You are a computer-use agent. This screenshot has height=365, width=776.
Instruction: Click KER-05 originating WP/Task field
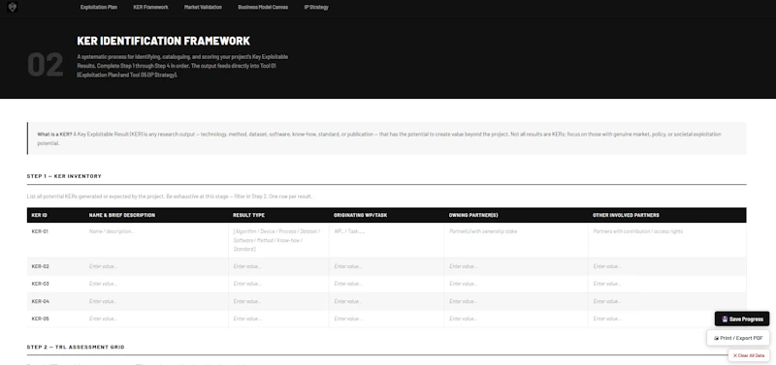click(x=386, y=319)
